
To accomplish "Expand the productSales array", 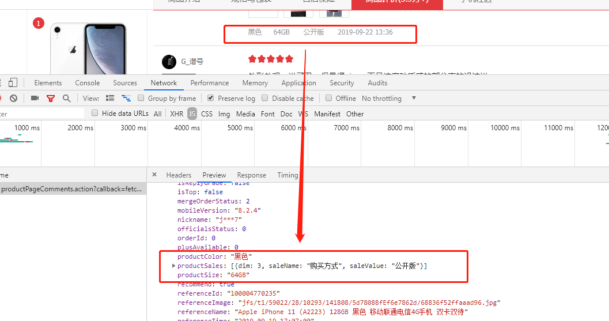I will 173,266.
